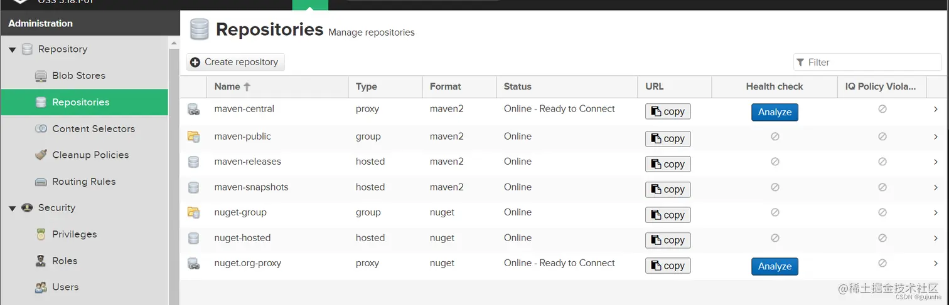Collapse the Repository tree section
This screenshot has width=949, height=305.
(x=12, y=49)
